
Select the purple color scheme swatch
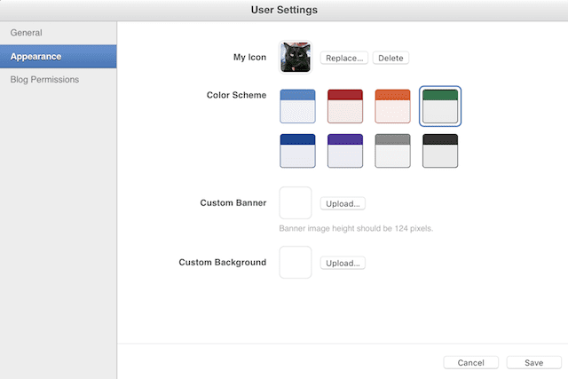[x=344, y=151]
